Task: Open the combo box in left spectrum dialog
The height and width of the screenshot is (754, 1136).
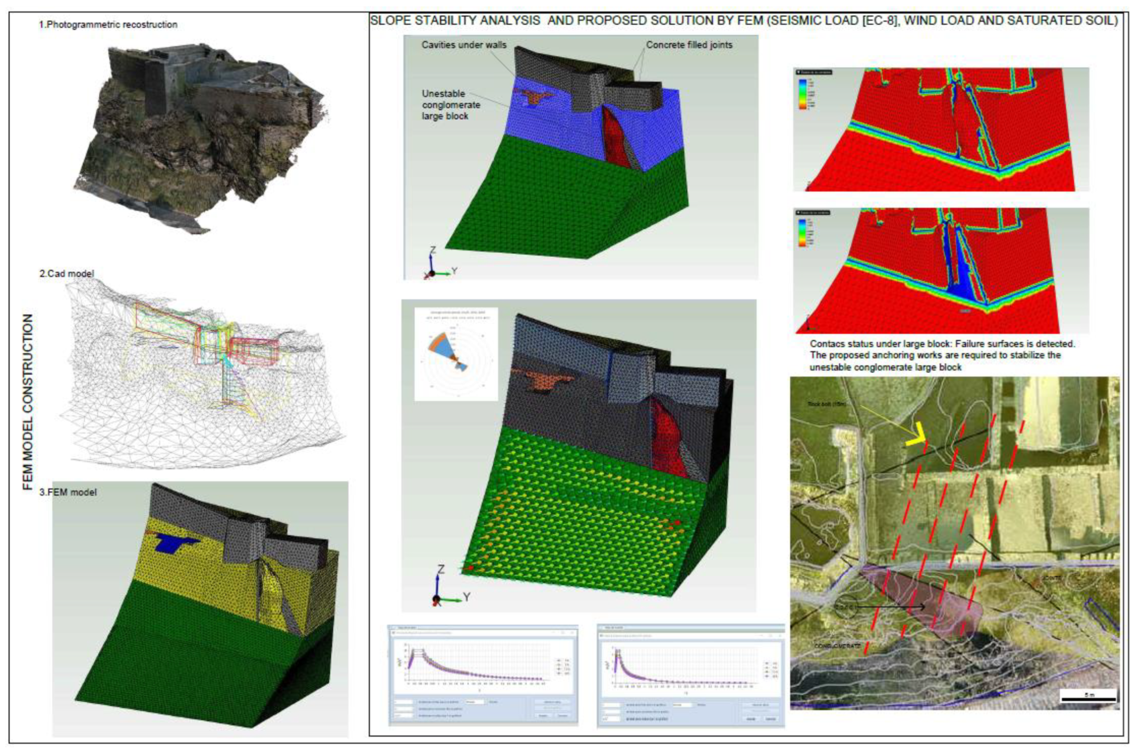Action: 475,702
